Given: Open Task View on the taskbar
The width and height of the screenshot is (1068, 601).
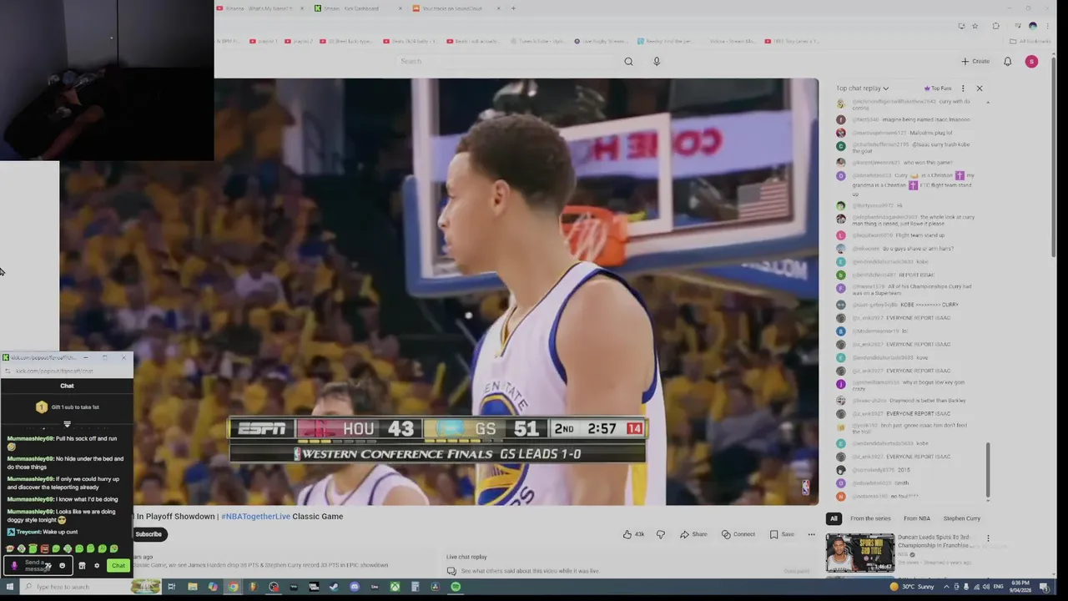Looking at the screenshot, I should 171,587.
